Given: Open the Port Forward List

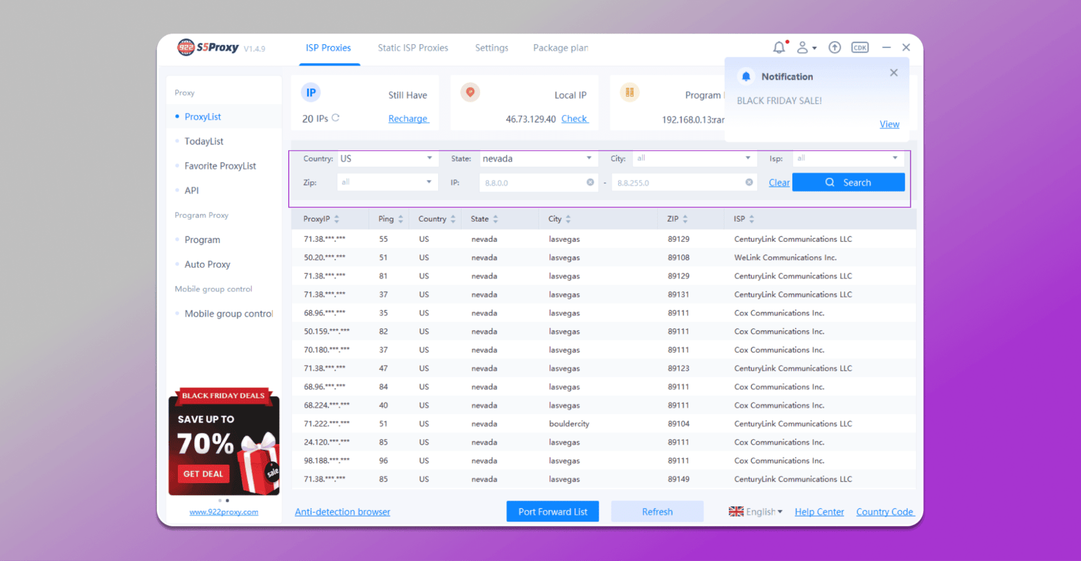Looking at the screenshot, I should pos(552,511).
